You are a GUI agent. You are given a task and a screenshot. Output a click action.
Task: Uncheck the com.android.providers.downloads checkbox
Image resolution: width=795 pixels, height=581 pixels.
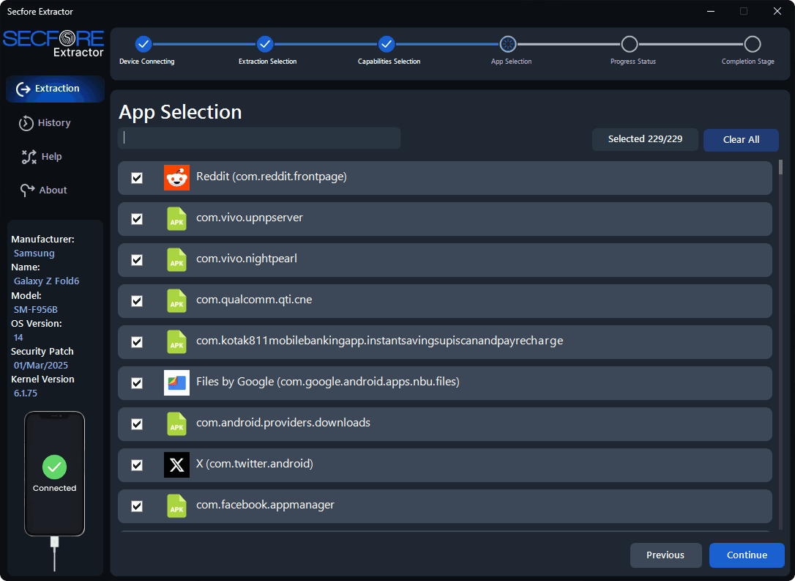(137, 424)
